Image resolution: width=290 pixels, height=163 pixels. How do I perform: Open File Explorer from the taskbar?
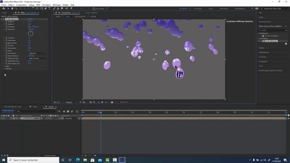[x=85, y=160]
